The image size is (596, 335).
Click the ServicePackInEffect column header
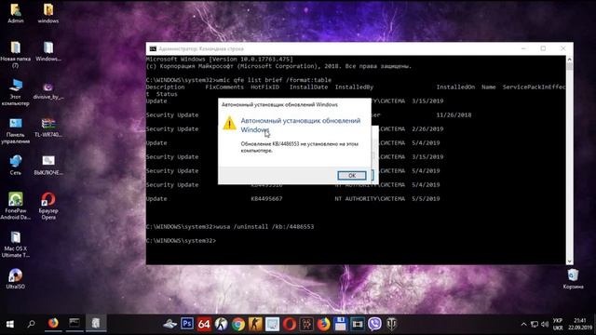coord(534,87)
